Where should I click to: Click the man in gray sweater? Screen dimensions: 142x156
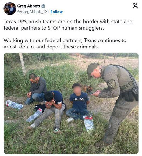pos(36,89)
